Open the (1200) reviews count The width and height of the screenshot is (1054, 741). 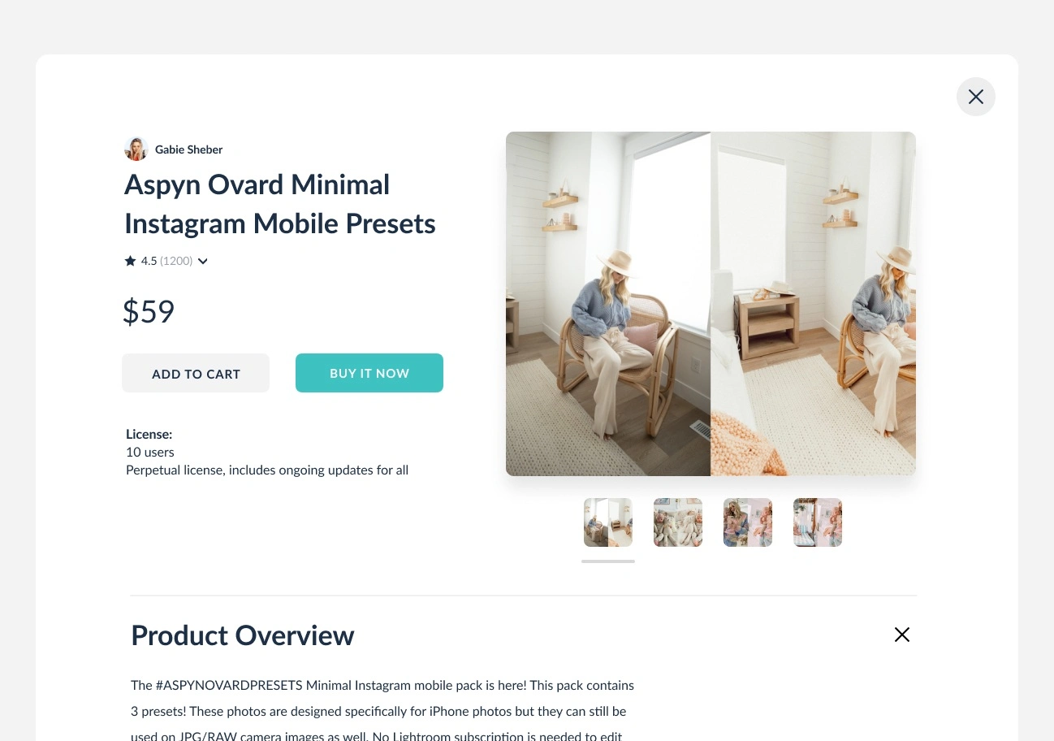(x=176, y=261)
